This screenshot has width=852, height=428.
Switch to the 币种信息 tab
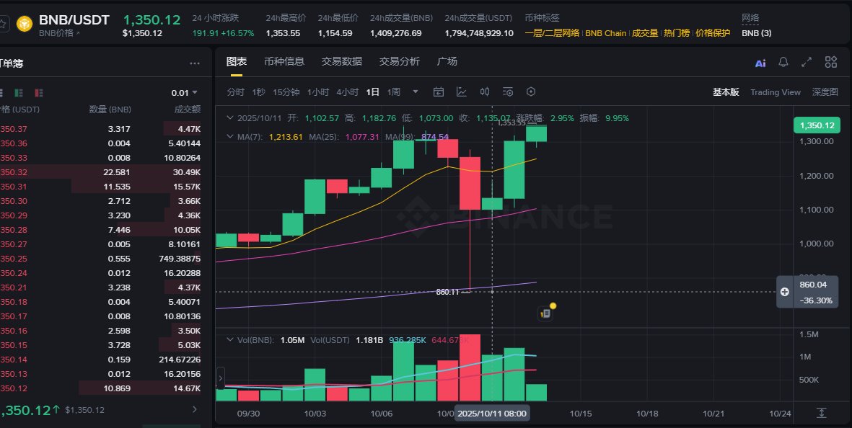coord(284,62)
